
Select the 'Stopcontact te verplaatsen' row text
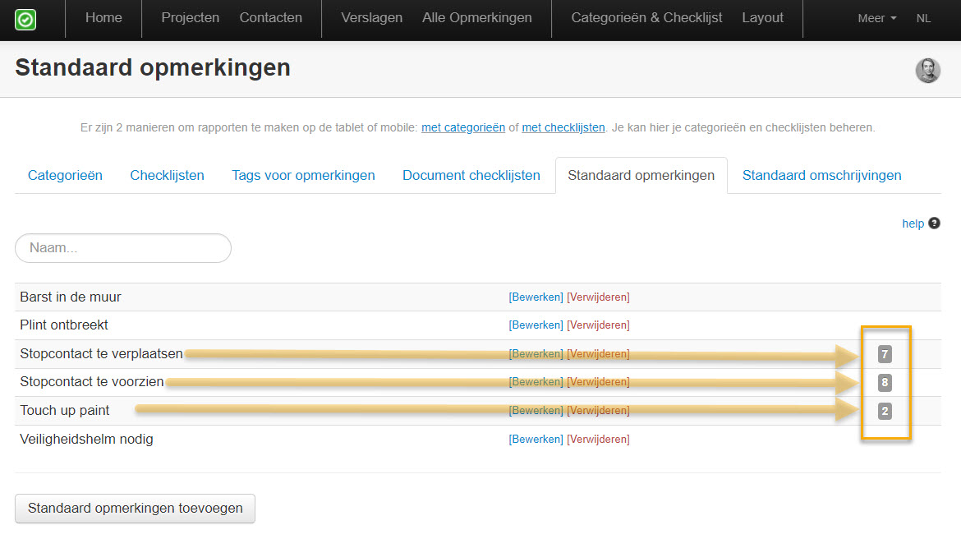coord(101,354)
